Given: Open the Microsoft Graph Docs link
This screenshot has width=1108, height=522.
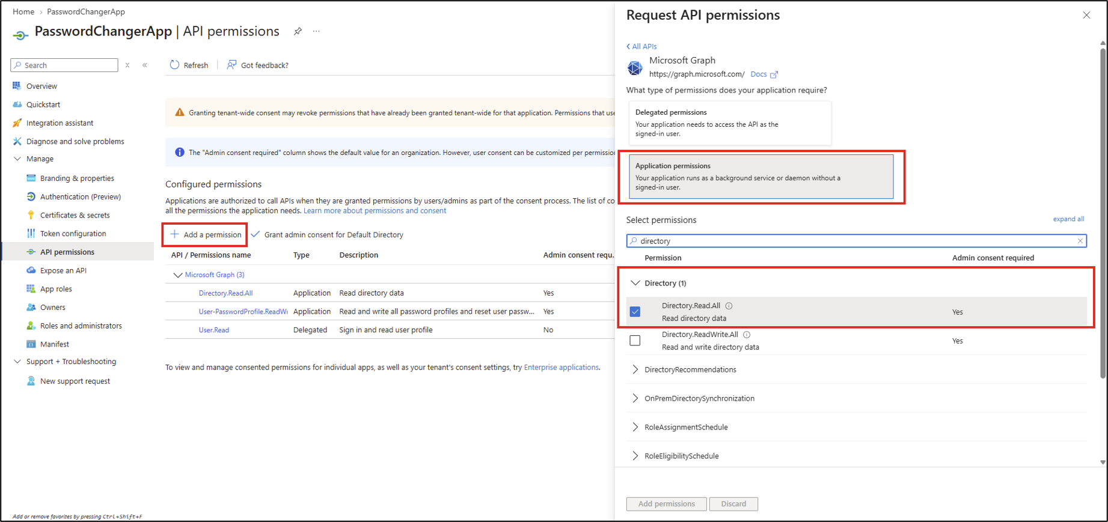Looking at the screenshot, I should point(764,74).
